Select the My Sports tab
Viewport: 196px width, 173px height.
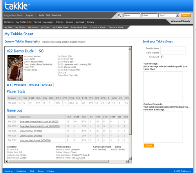(x=9, y=22)
